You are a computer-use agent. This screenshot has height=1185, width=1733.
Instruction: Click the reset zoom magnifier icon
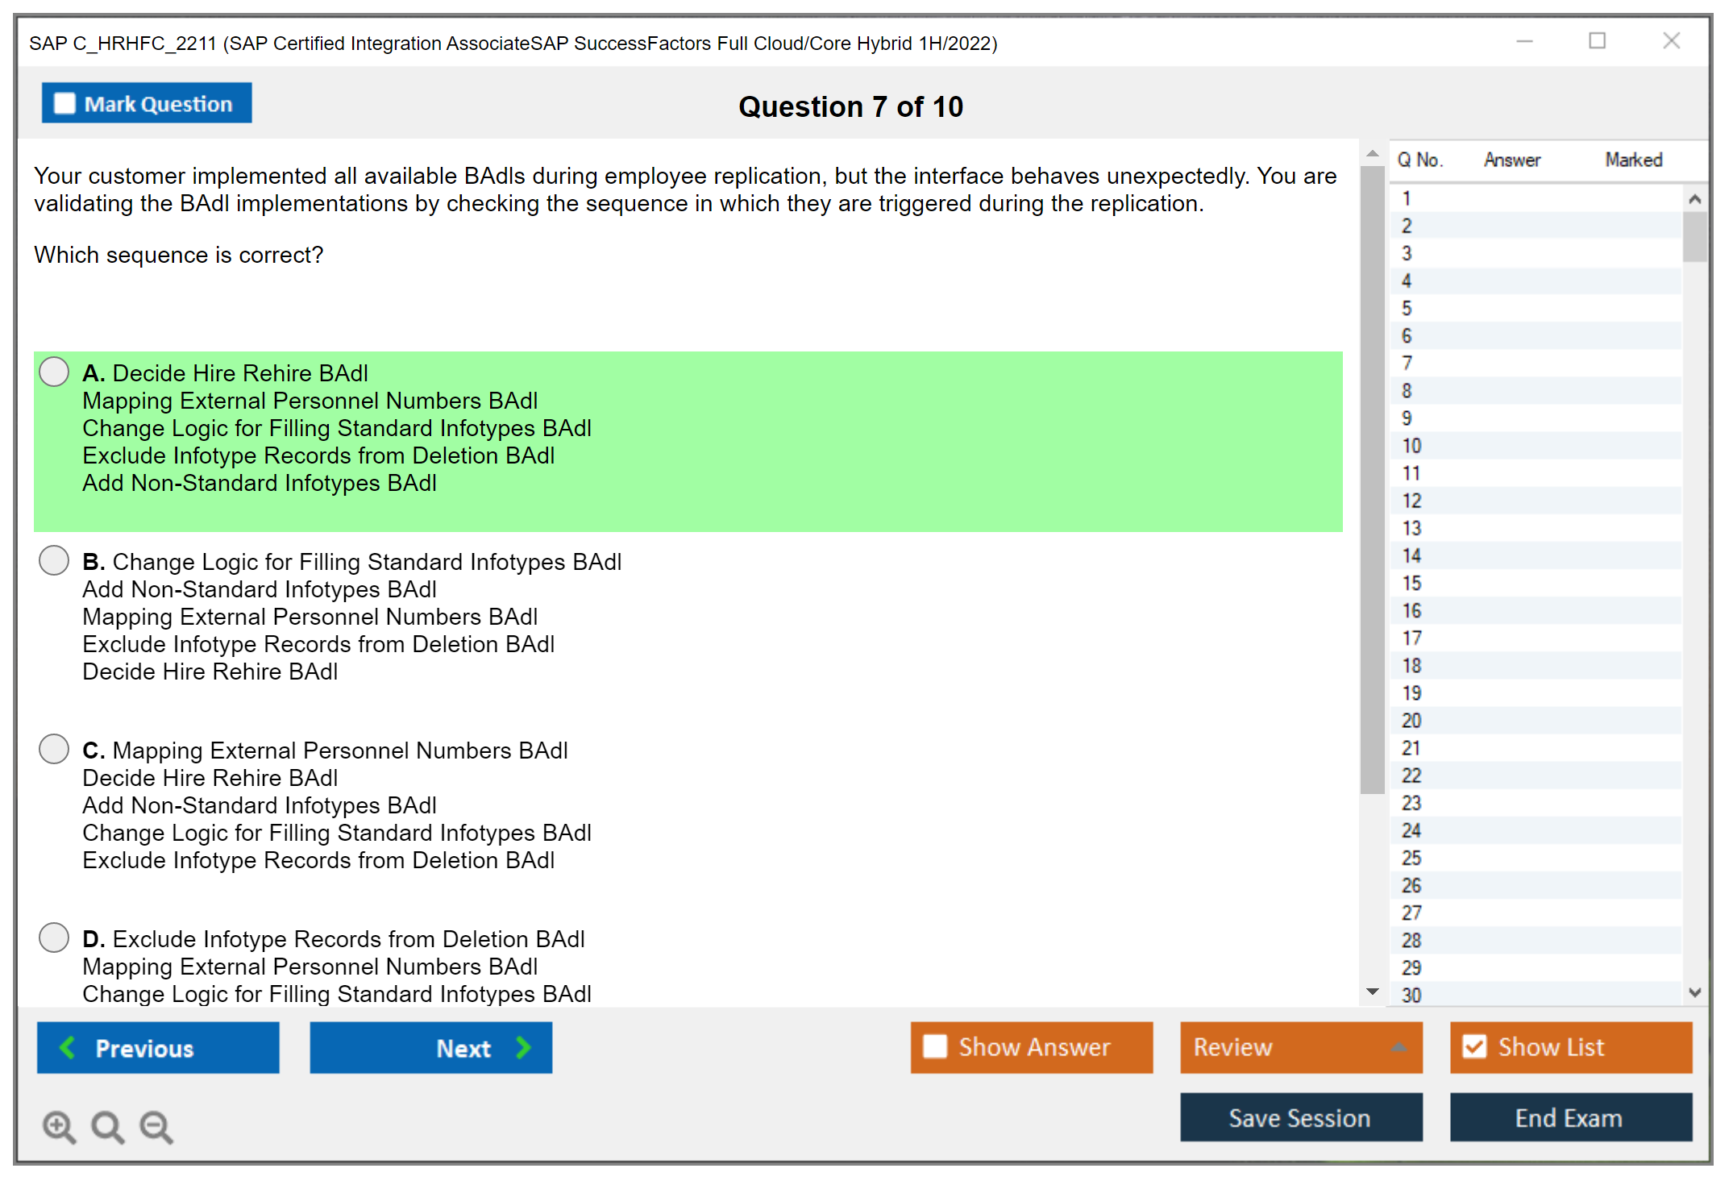[107, 1126]
